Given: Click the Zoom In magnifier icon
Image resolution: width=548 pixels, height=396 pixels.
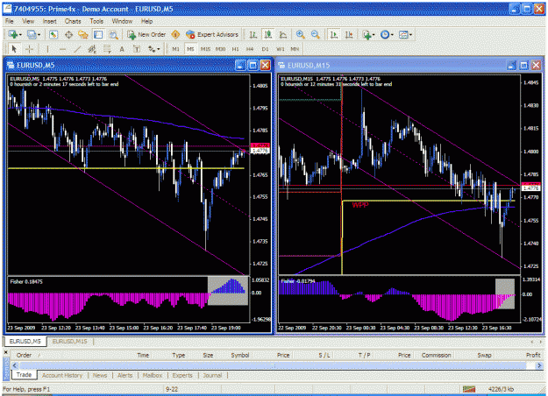Looking at the screenshot, I should (300, 34).
